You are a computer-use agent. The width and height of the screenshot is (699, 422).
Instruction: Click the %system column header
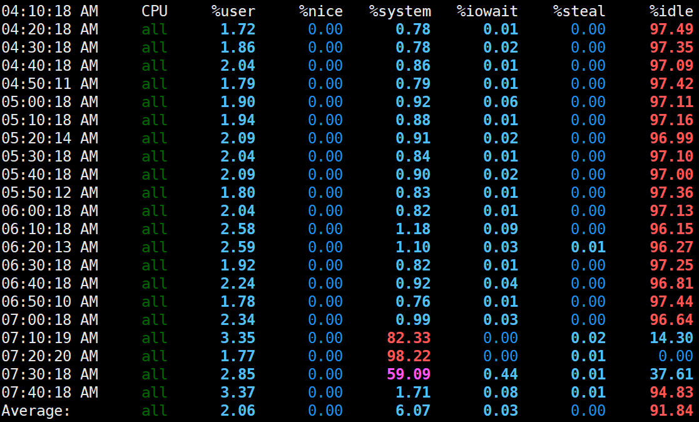point(400,12)
